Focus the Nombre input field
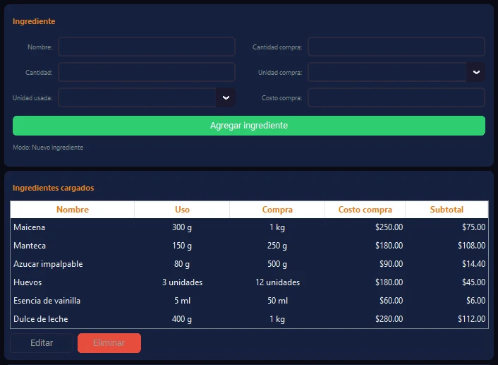498x365 pixels. (x=147, y=47)
